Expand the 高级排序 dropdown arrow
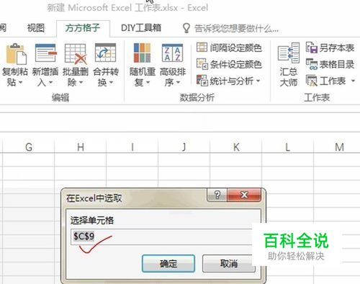The image size is (360, 284). tap(178, 83)
